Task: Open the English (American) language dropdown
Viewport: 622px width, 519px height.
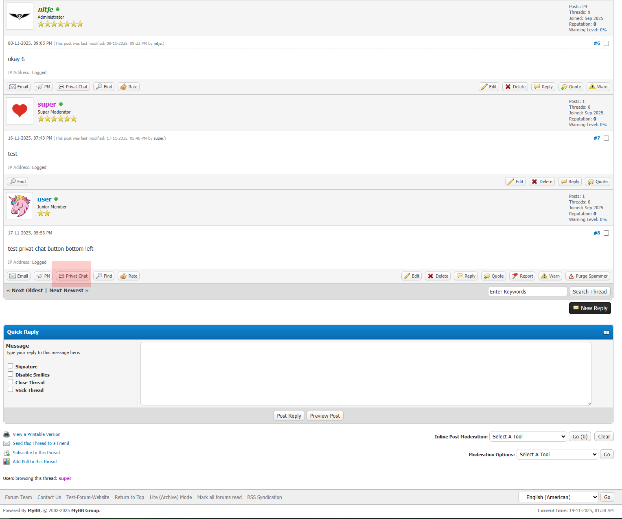Action: coord(558,497)
